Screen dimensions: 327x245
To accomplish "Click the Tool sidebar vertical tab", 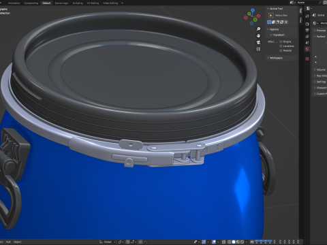I will 300,11.
